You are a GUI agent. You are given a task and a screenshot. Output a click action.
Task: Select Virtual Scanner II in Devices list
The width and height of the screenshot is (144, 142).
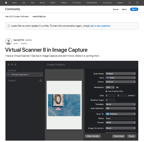[24, 75]
